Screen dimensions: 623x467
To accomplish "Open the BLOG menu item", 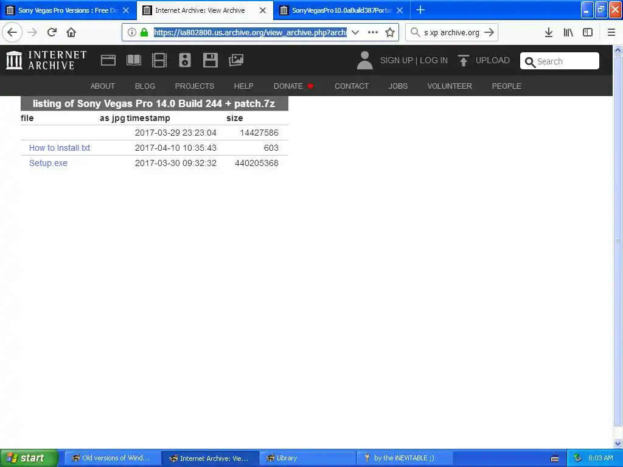I will pyautogui.click(x=145, y=86).
